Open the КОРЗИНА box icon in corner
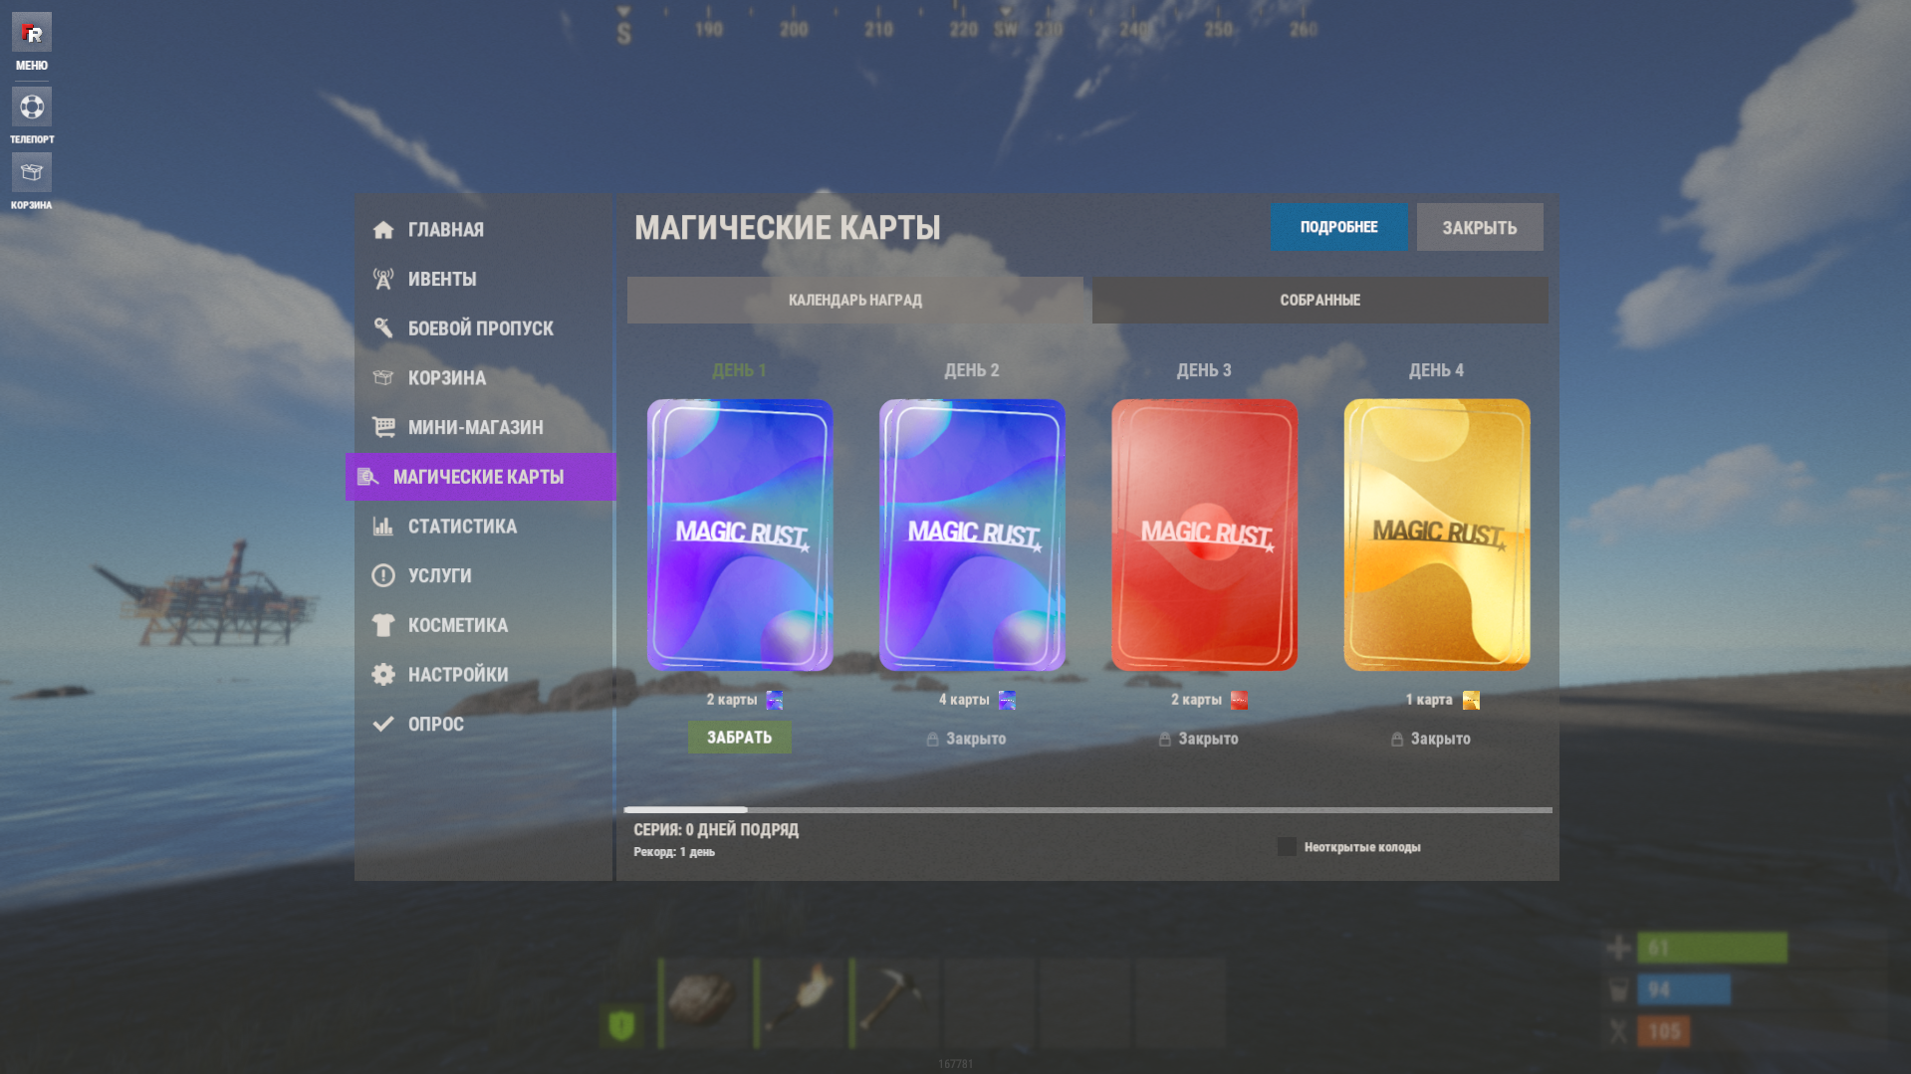 [x=32, y=172]
